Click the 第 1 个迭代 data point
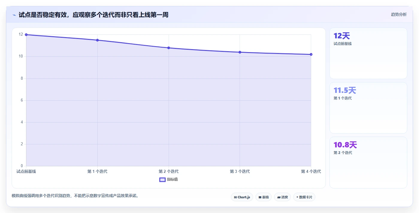419x213 pixels. [97, 40]
